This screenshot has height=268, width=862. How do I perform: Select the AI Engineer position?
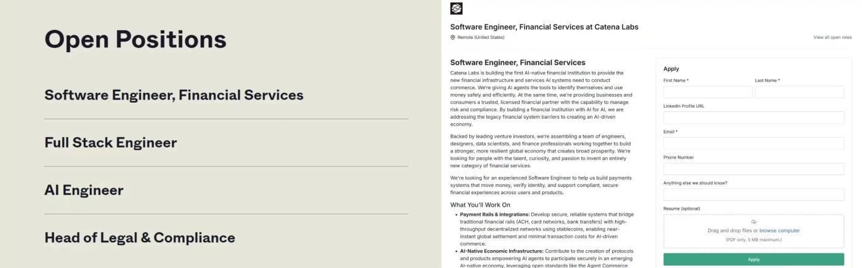tap(84, 190)
